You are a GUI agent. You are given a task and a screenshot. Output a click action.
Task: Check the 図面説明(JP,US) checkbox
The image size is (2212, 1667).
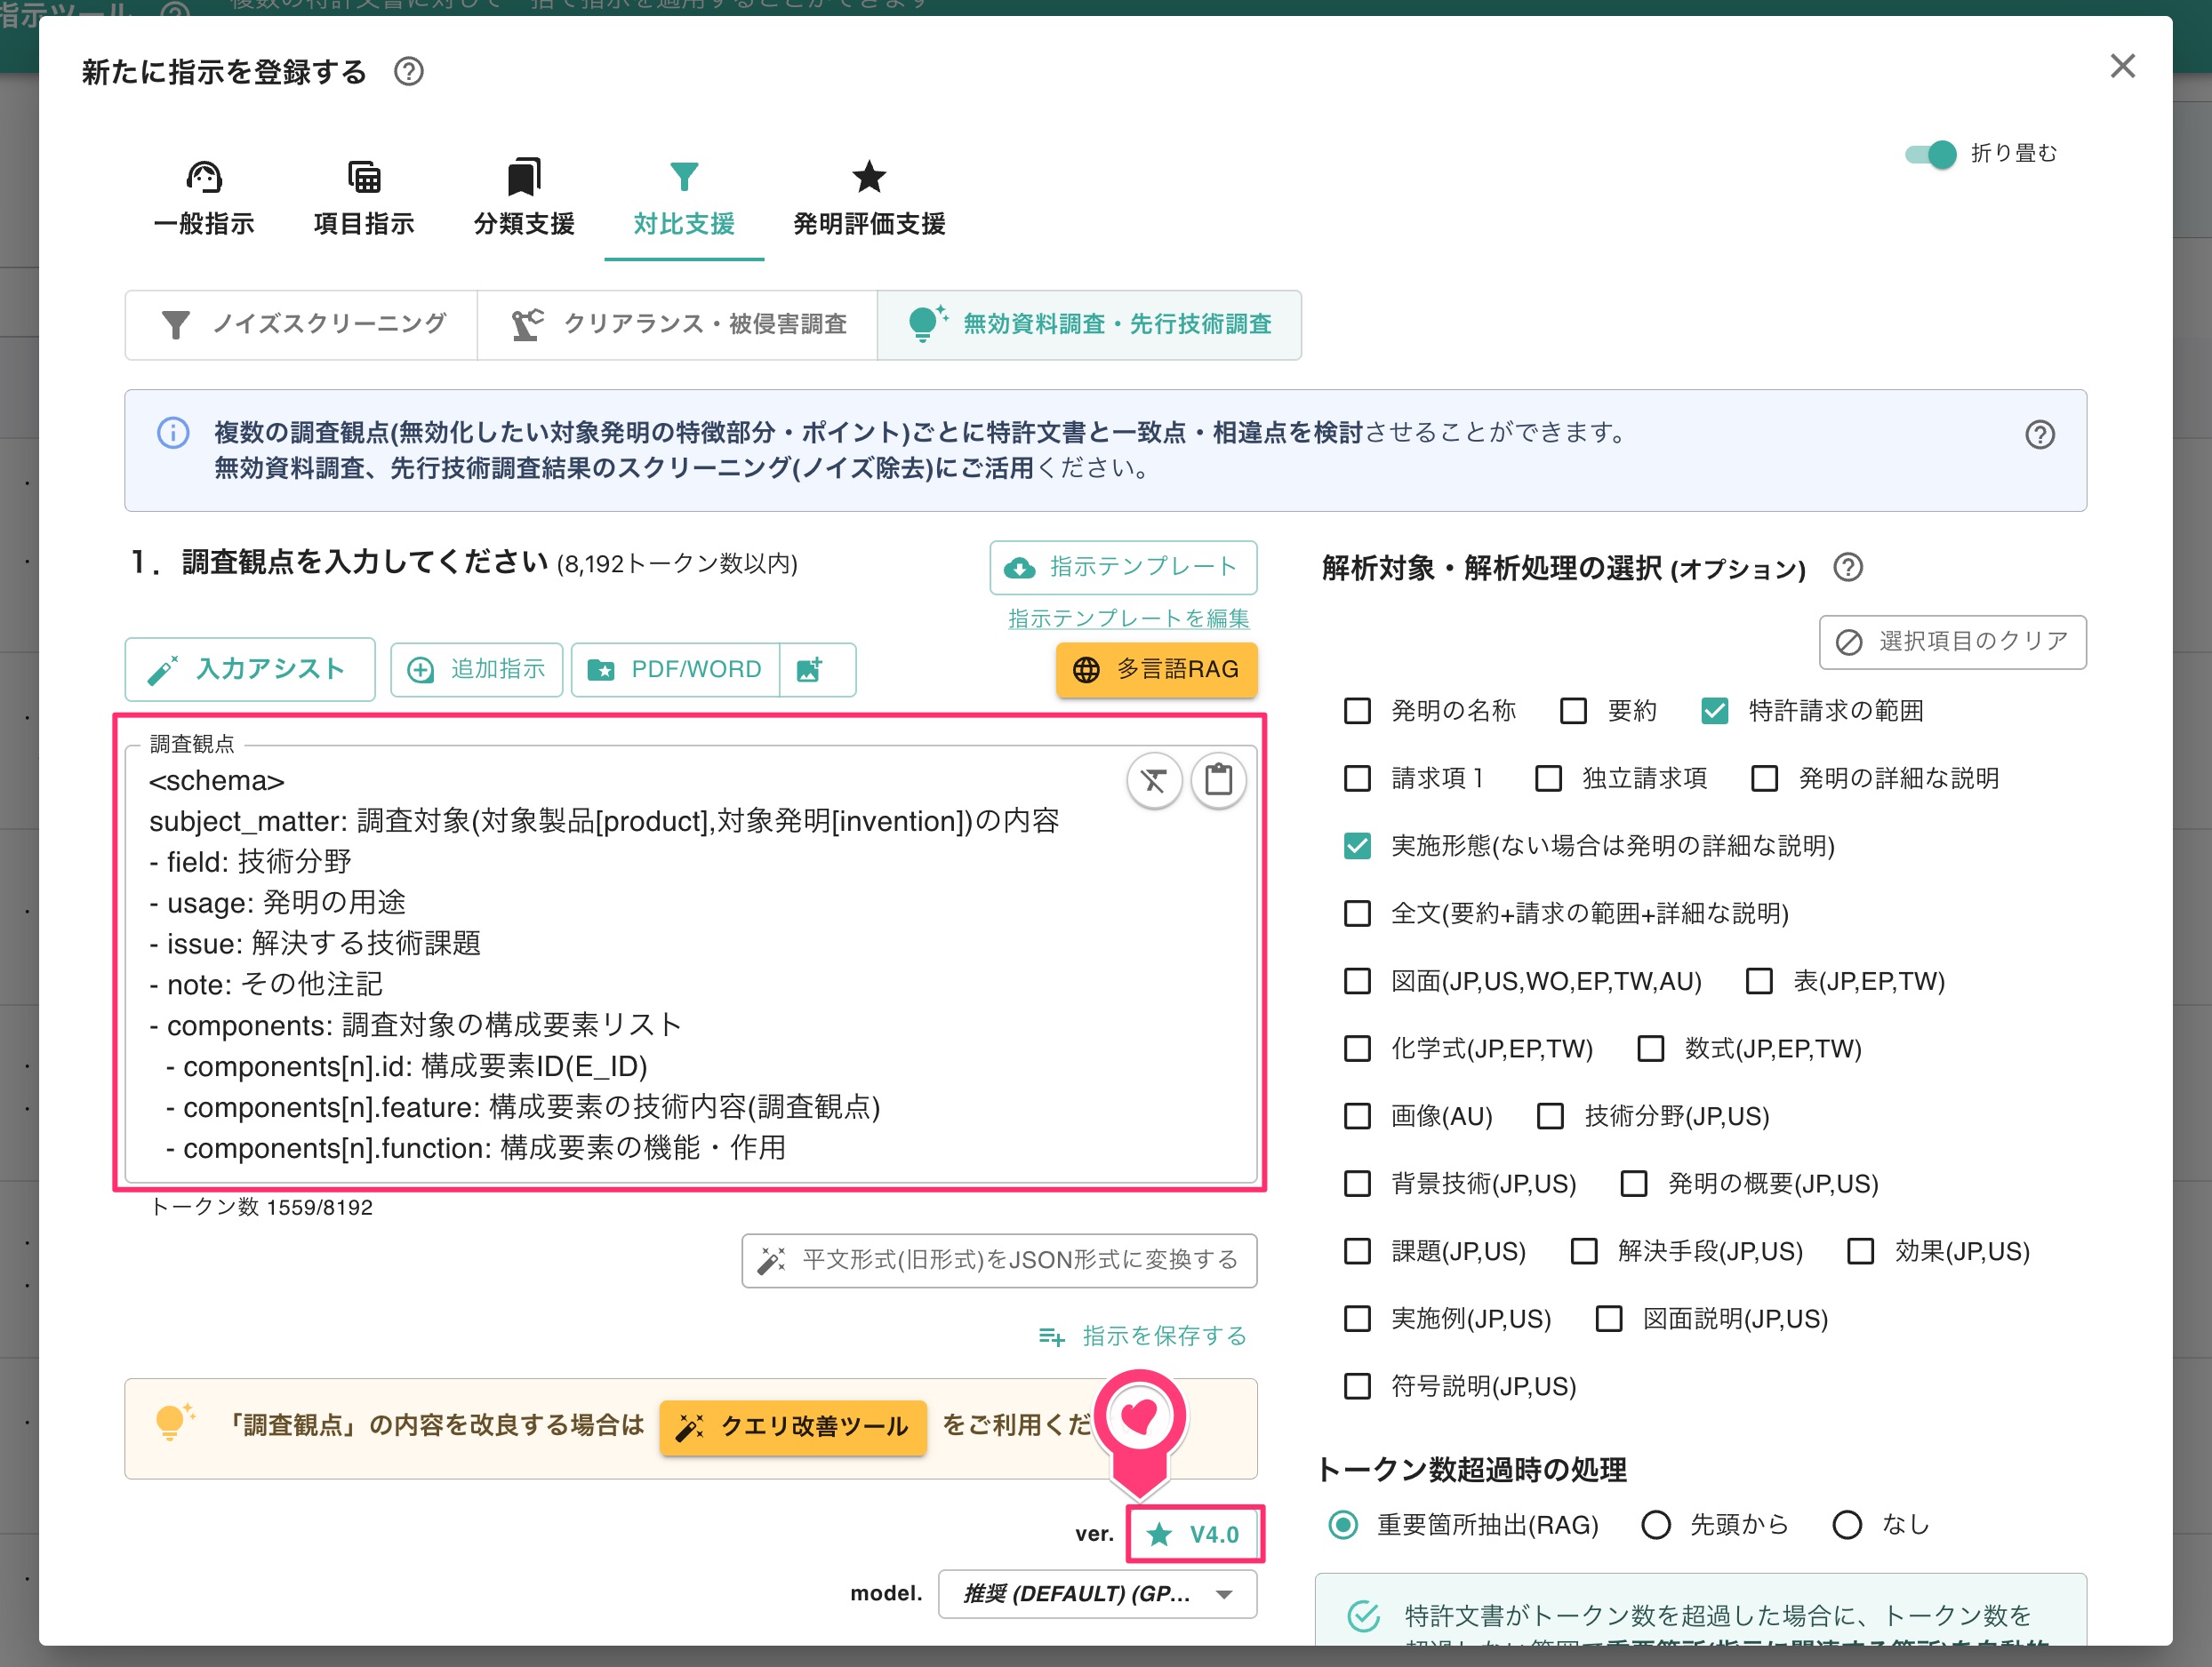(x=1608, y=1320)
